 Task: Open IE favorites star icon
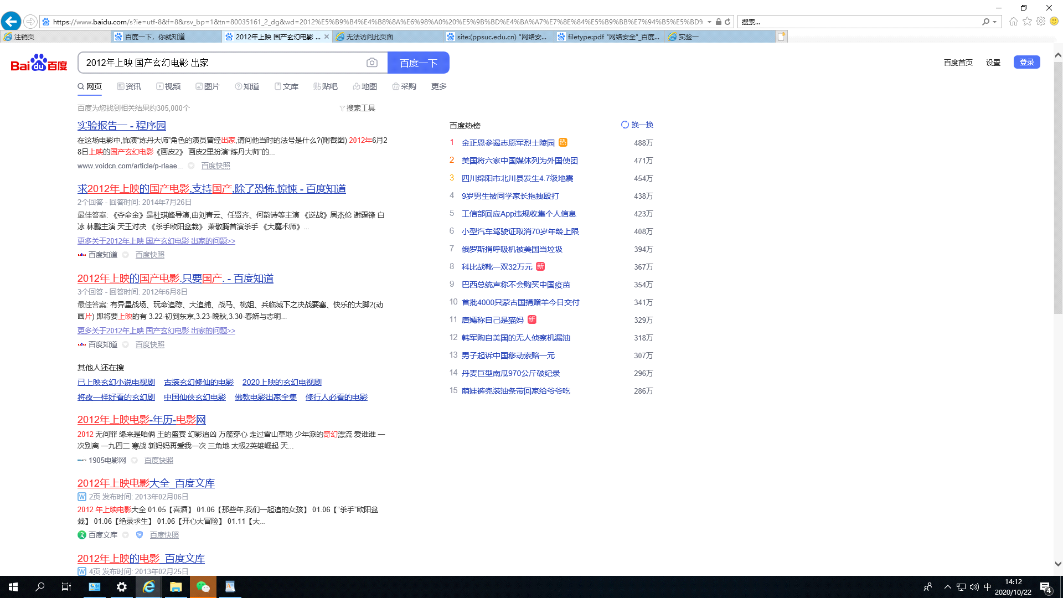coord(1027,22)
